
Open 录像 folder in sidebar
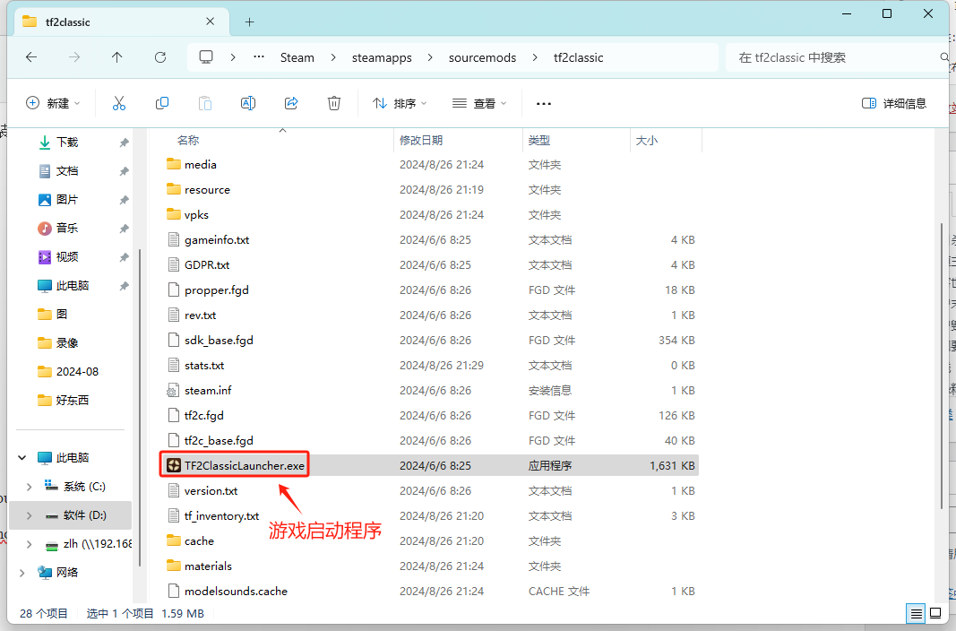point(58,343)
